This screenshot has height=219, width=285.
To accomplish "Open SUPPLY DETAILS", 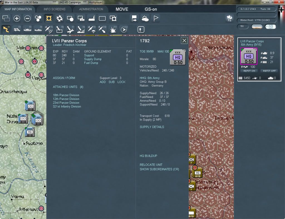I will pyautogui.click(x=152, y=127).
